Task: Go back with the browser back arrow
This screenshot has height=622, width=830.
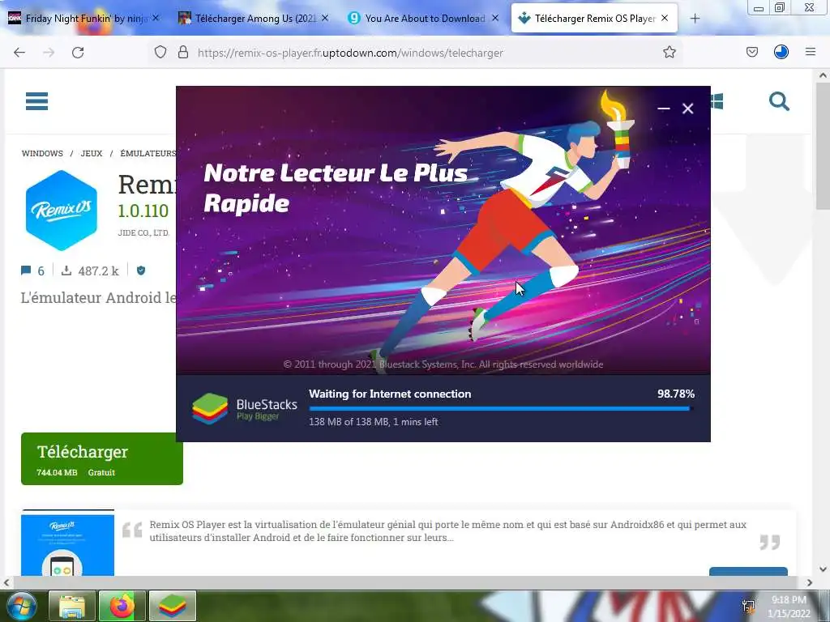Action: [19, 53]
